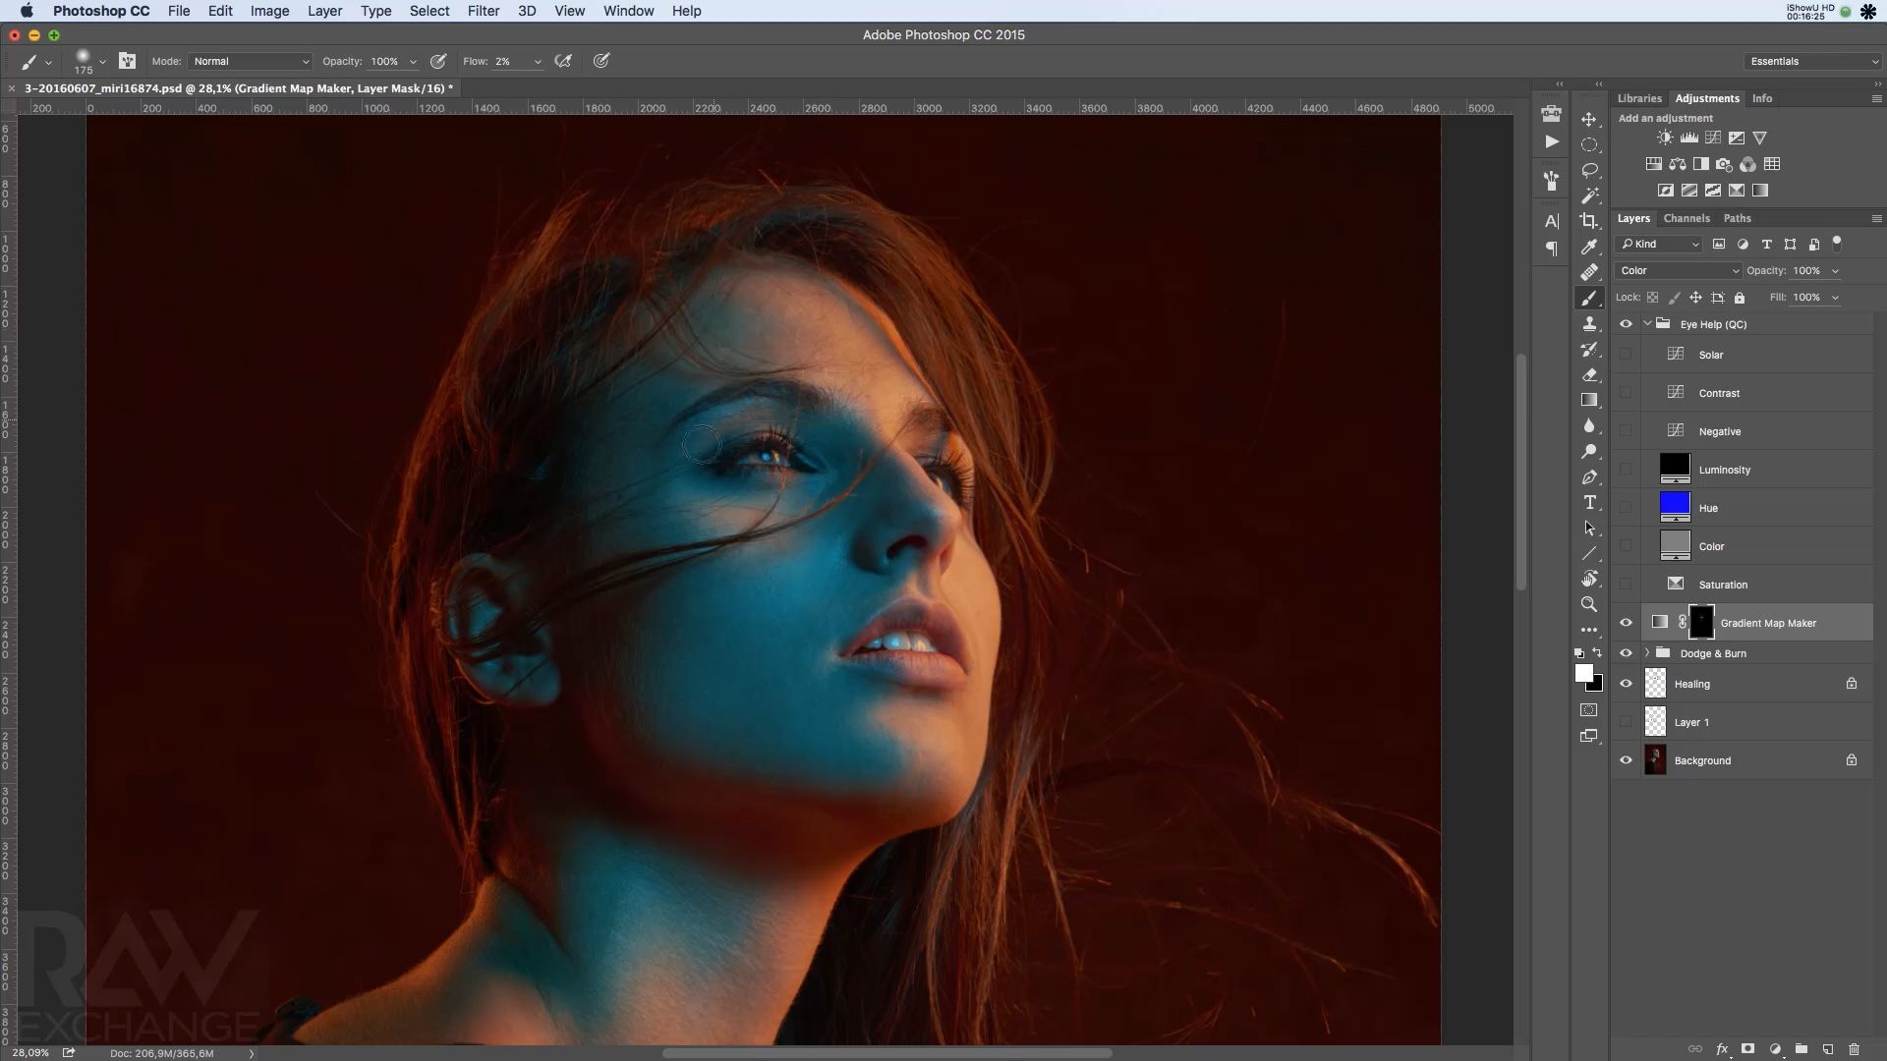
Task: Open the Flow value dropdown
Action: [x=538, y=62]
